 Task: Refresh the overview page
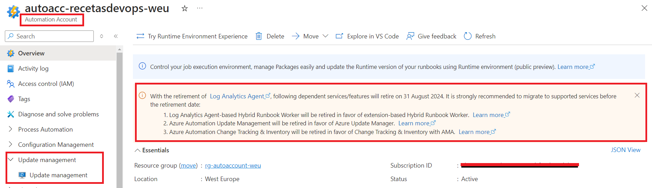[480, 36]
